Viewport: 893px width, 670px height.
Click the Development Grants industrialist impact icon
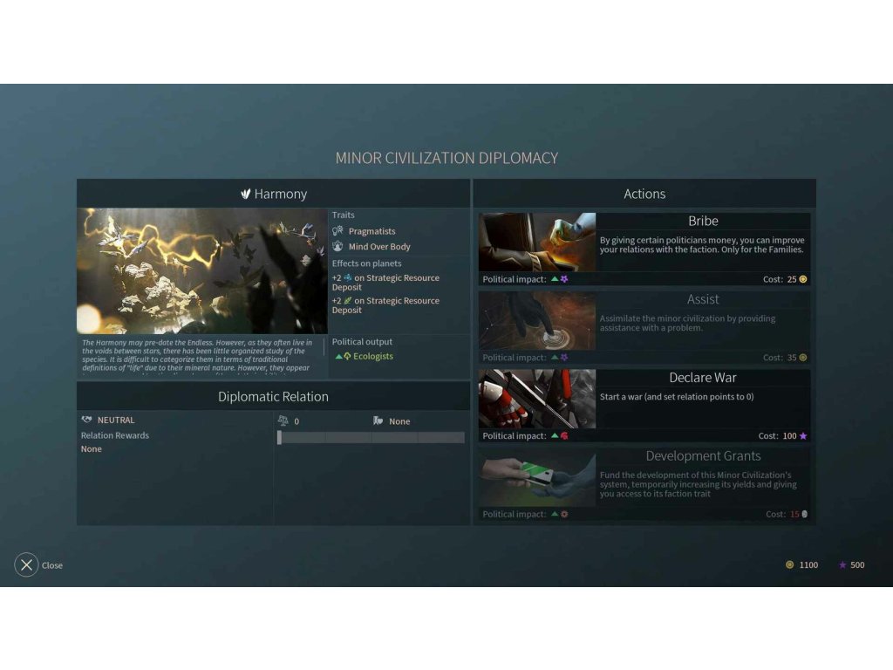click(x=564, y=514)
